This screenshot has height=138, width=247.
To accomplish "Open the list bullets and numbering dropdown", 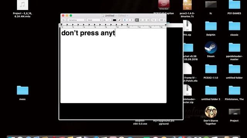I will pos(162,20).
